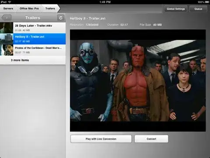
Task: Navigate to Office Mac Pro breadcrumb
Action: pos(29,8)
